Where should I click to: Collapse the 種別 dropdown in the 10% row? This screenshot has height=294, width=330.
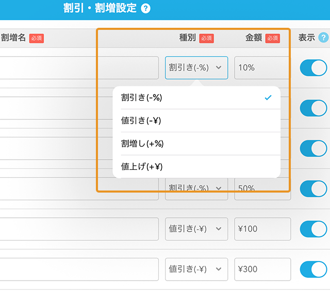[x=196, y=67]
